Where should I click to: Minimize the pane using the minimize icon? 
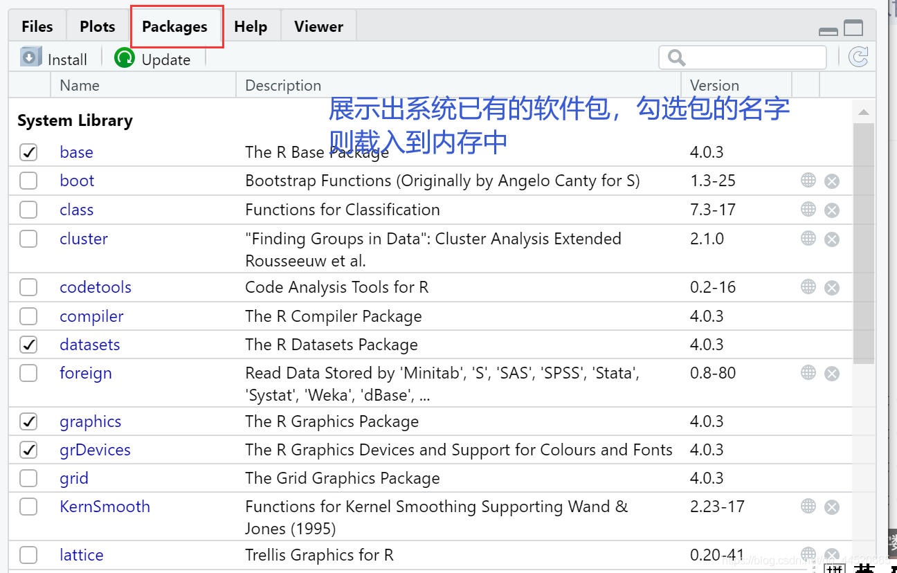[828, 31]
